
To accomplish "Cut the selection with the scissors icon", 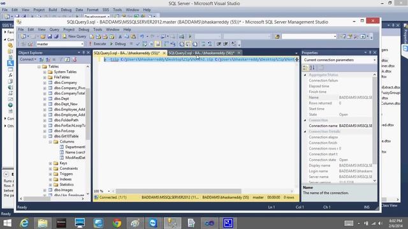I will pos(120,37).
